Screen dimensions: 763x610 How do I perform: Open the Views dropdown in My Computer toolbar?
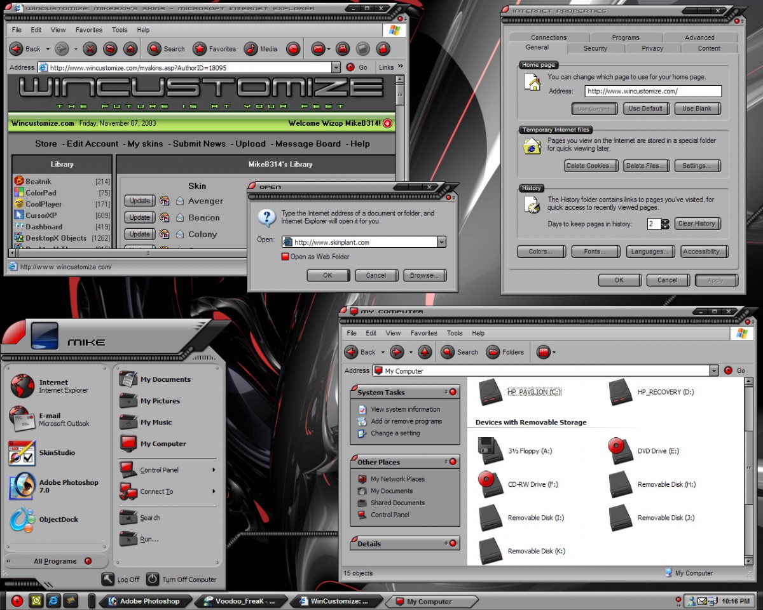(x=554, y=352)
